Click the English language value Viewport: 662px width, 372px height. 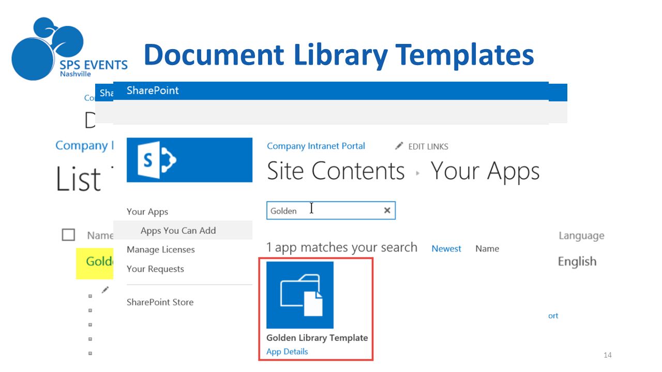tap(577, 261)
